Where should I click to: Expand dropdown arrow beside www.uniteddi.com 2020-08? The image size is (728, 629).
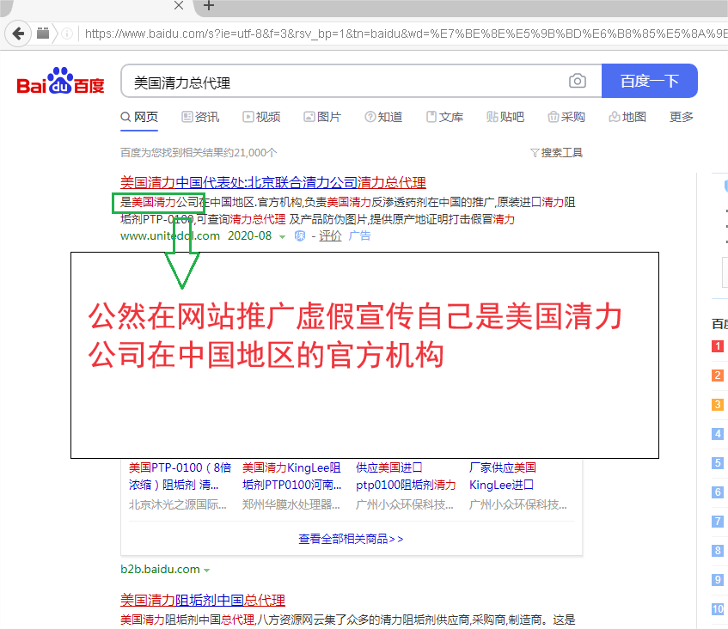coord(282,237)
